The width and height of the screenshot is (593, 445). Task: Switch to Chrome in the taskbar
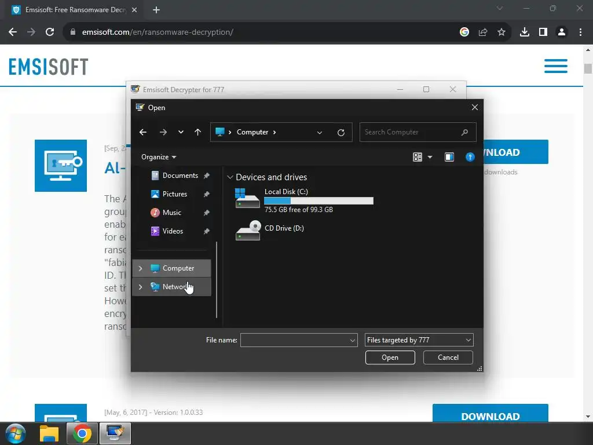point(82,433)
